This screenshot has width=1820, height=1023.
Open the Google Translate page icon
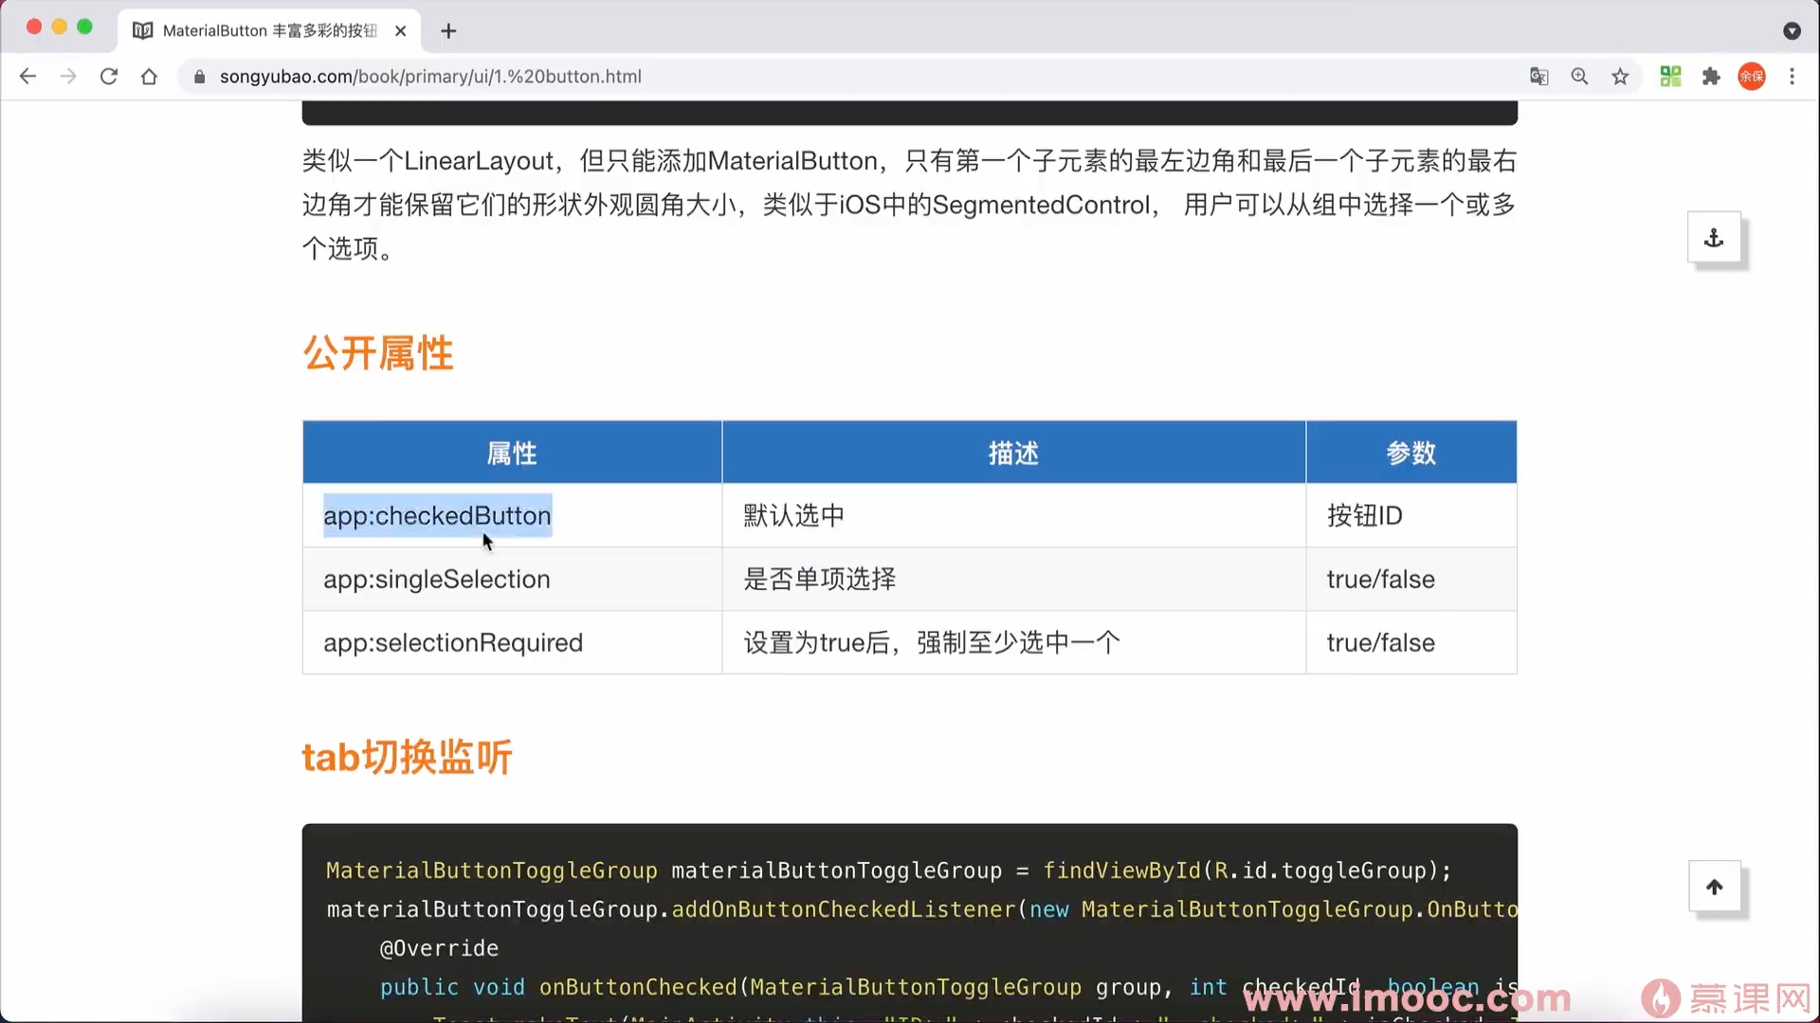coord(1539,77)
